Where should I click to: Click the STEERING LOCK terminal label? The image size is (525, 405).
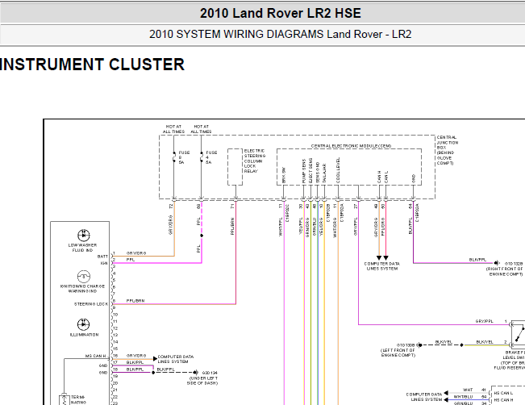[x=91, y=304]
